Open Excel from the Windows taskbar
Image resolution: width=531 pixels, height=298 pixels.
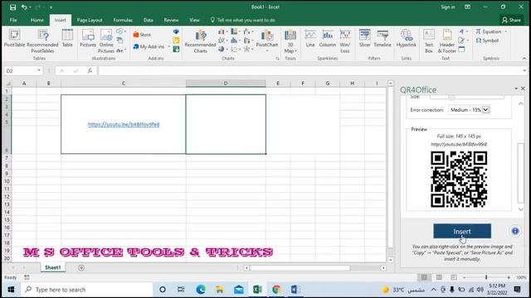tap(257, 290)
